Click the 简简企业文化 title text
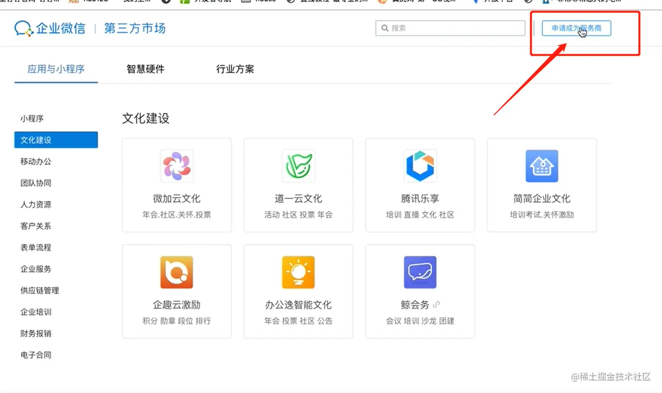The image size is (662, 393). coord(542,198)
